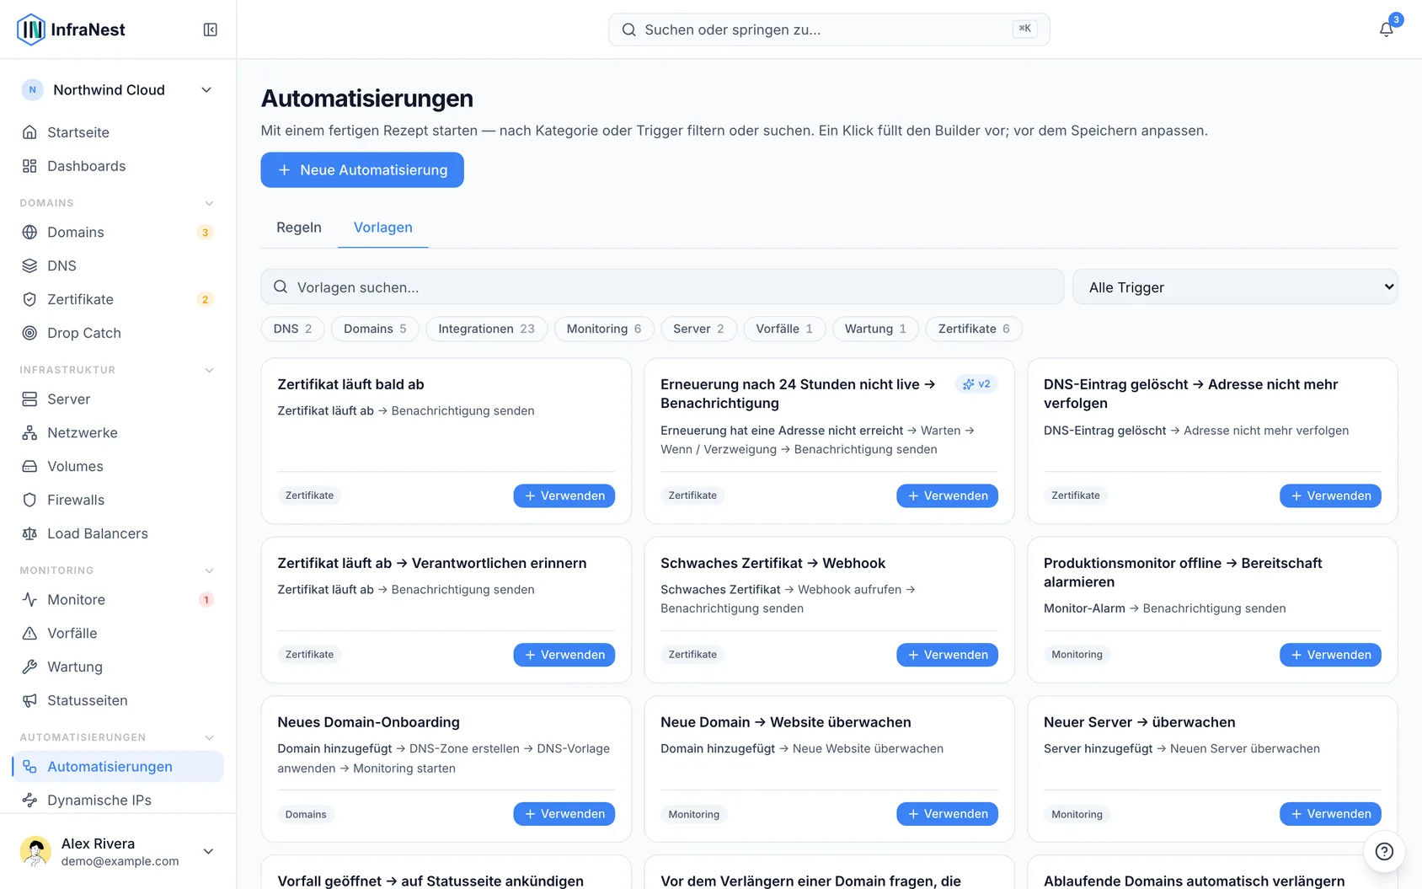This screenshot has height=889, width=1422.
Task: Expand the Northwind Cloud organization switcher
Action: [x=118, y=90]
